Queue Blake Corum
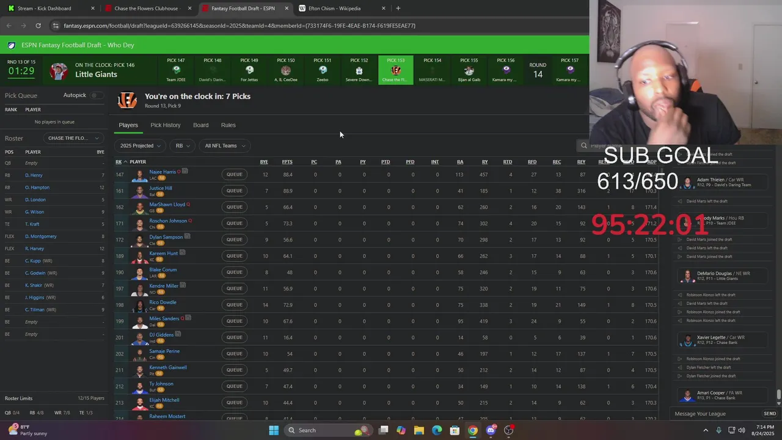 (x=235, y=272)
